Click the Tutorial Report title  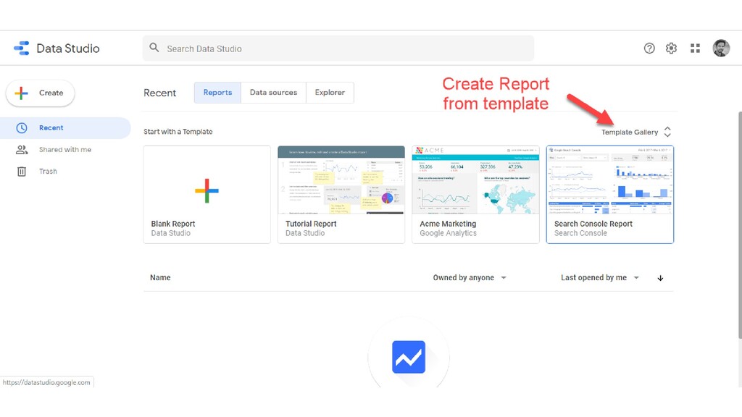click(x=311, y=224)
